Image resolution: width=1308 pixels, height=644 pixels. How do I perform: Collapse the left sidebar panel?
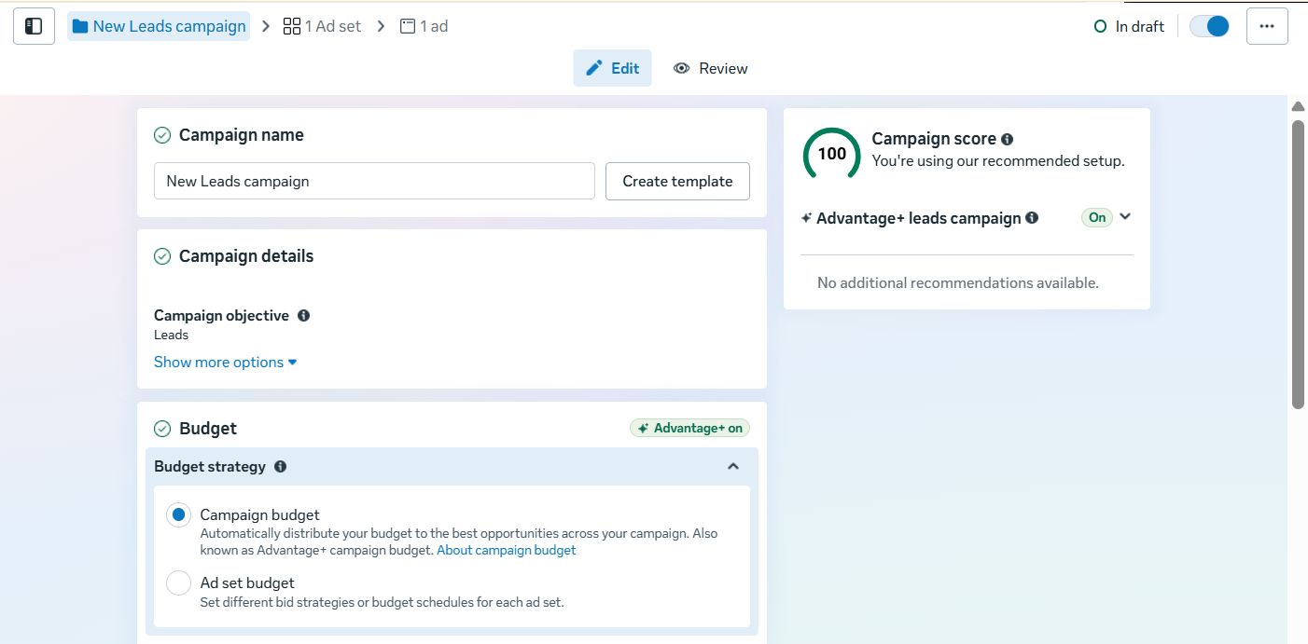[33, 25]
